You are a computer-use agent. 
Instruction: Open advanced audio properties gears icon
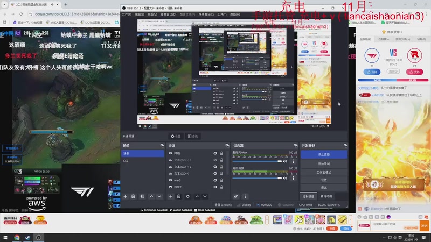point(236,196)
